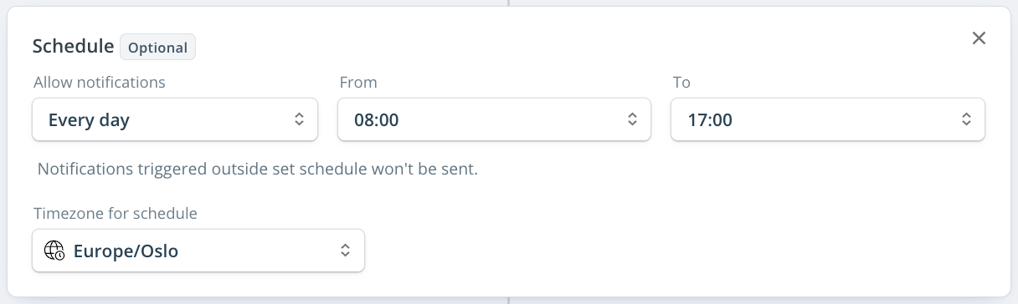Viewport: 1018px width, 304px height.
Task: Click the 17:00 end time value
Action: 710,120
